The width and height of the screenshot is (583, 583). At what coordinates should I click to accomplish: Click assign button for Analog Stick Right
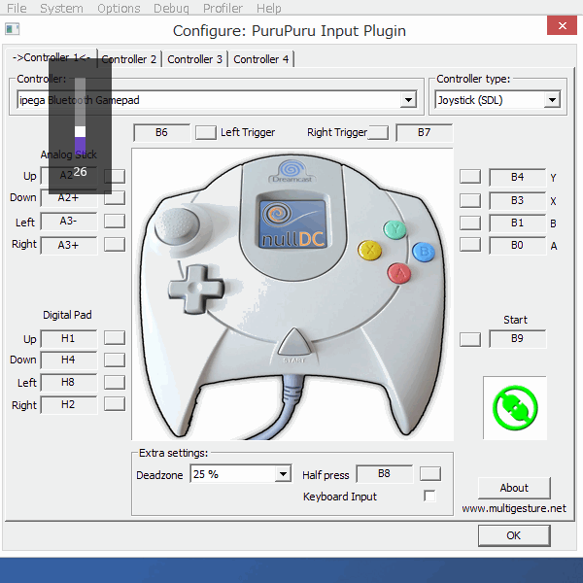pyautogui.click(x=115, y=245)
